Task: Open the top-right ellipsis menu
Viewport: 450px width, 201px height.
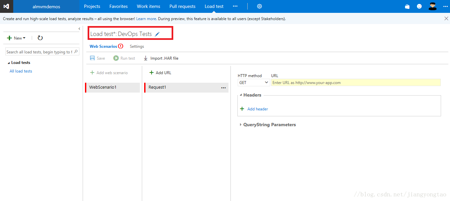Action: coord(445,6)
